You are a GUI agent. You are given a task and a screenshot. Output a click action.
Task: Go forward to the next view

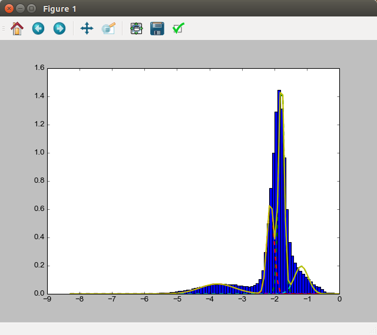tap(59, 28)
